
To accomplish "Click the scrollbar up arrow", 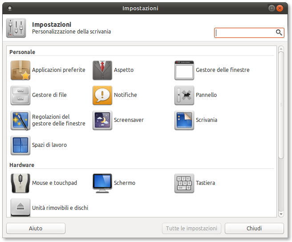I will 281,49.
